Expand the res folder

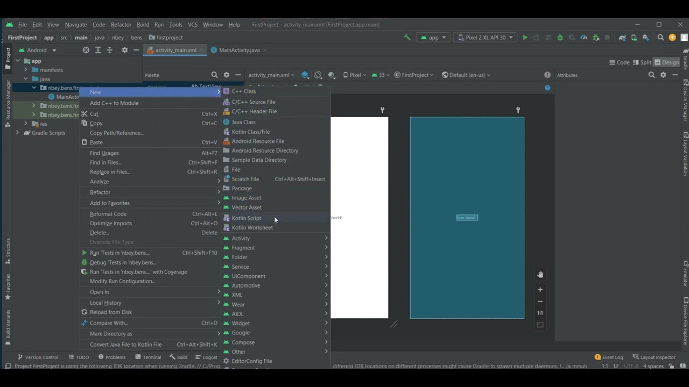(x=26, y=124)
